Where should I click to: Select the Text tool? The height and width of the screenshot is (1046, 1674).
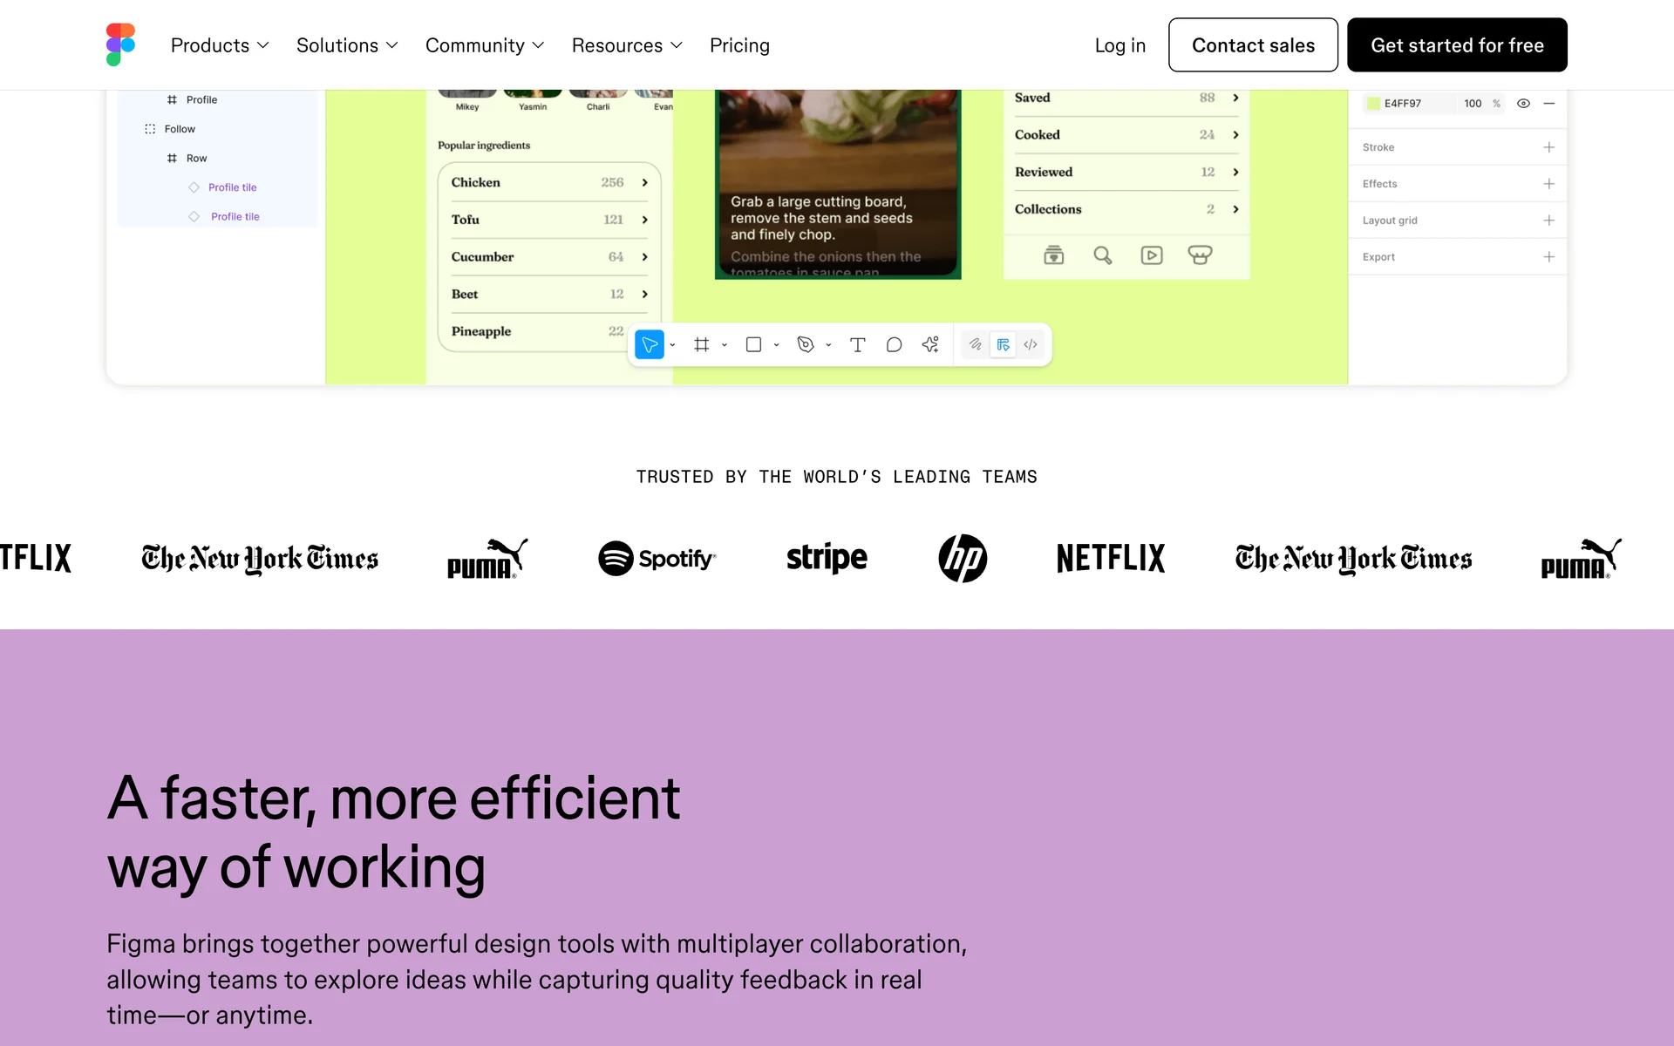click(857, 345)
